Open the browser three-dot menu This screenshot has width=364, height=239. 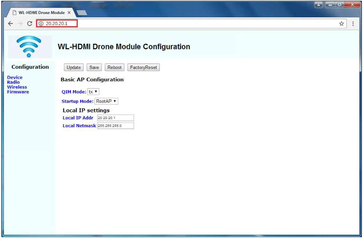[353, 24]
